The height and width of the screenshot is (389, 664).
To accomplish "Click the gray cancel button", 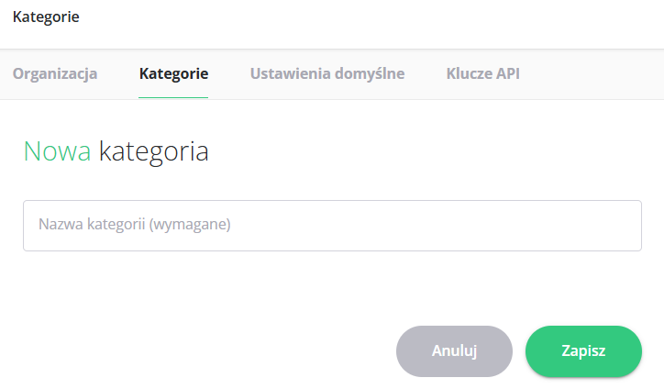I will tap(454, 351).
